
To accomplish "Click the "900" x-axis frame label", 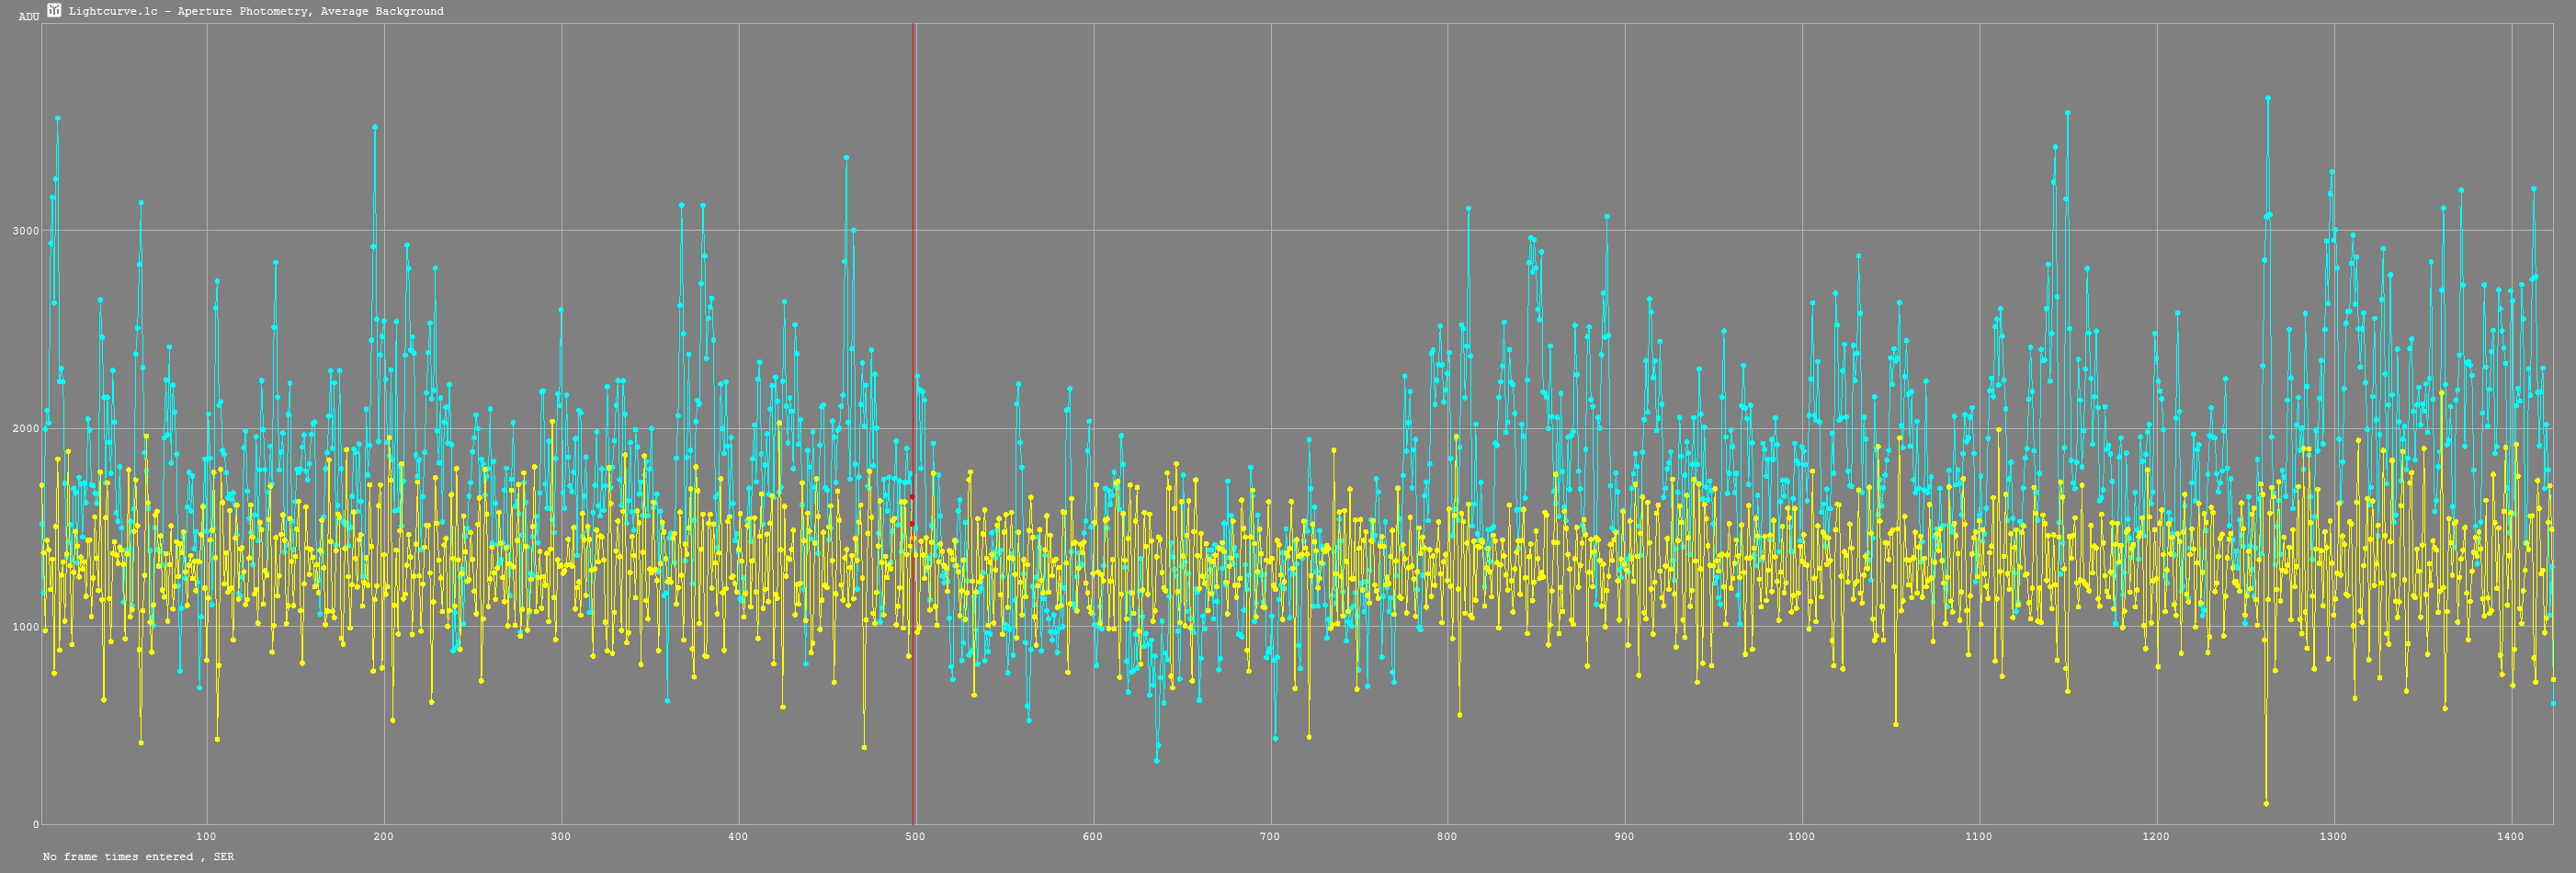I will [x=1624, y=836].
